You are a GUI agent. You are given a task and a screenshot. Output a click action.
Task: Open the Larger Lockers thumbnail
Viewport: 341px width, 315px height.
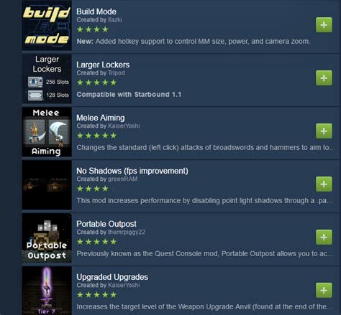47,79
